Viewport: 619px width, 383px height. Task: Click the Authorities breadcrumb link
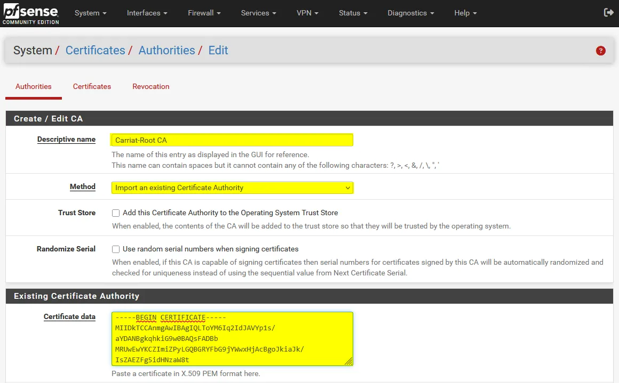(x=166, y=51)
